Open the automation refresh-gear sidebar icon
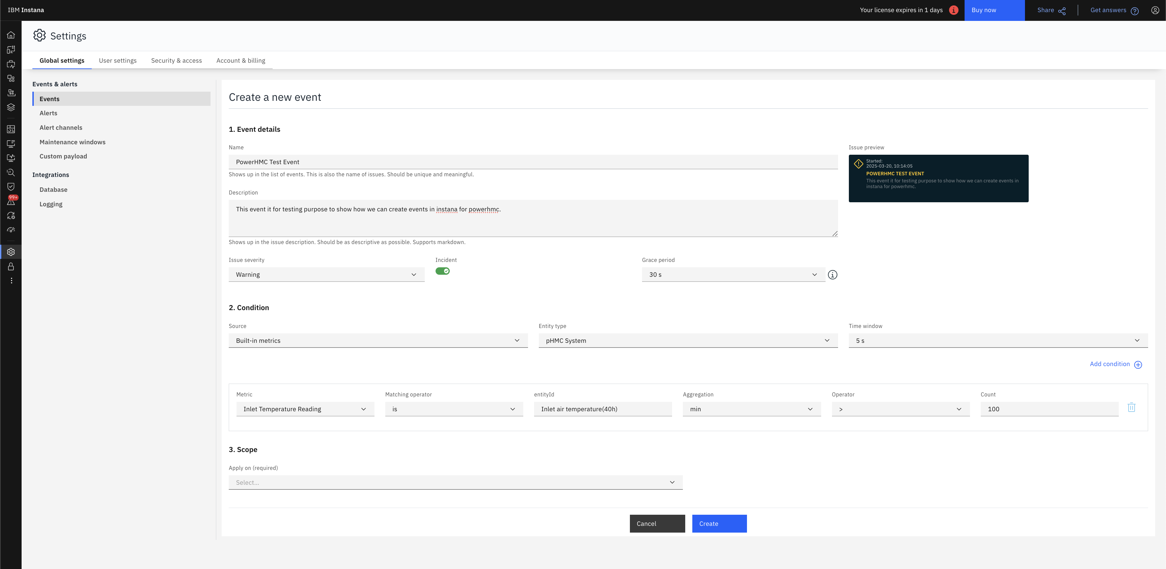Image resolution: width=1166 pixels, height=569 pixels. coord(11,216)
